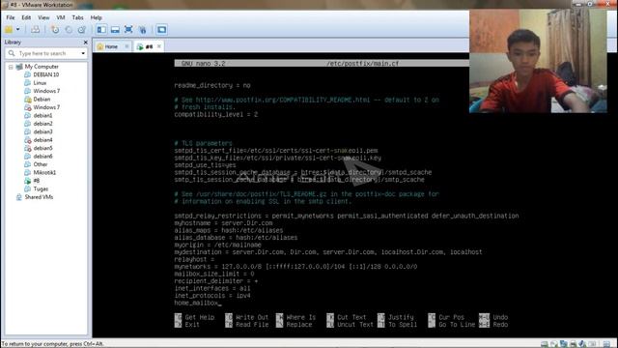Collapse the My Computer tree node

point(11,67)
